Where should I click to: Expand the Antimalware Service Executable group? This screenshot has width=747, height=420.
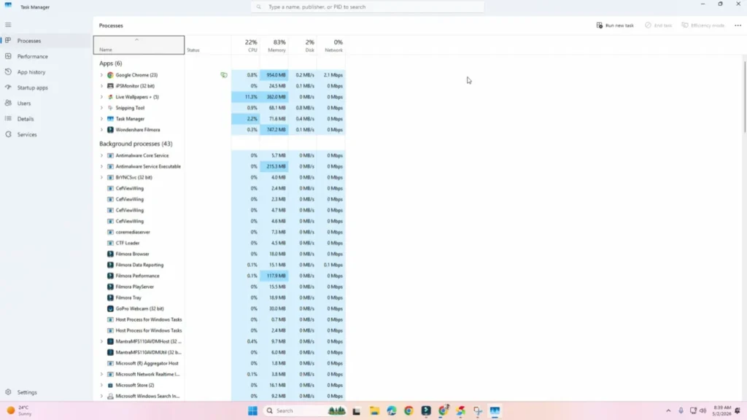(101, 166)
